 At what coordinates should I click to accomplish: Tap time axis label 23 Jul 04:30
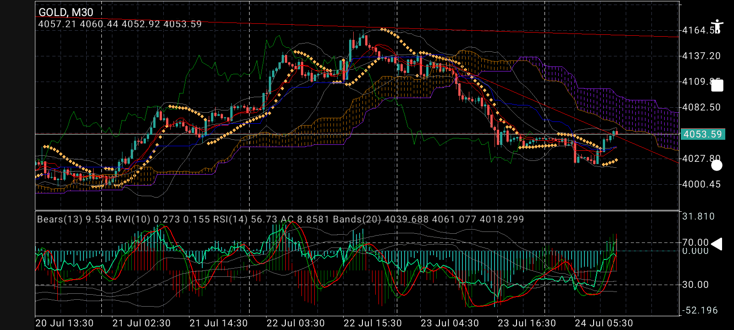click(450, 323)
